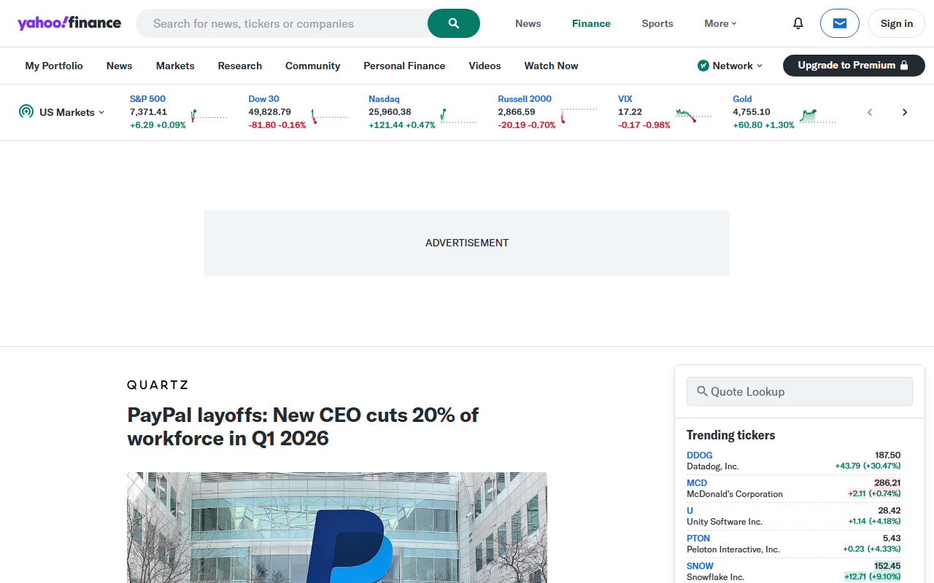Open News in secondary navigation bar
934x583 pixels.
pos(120,66)
